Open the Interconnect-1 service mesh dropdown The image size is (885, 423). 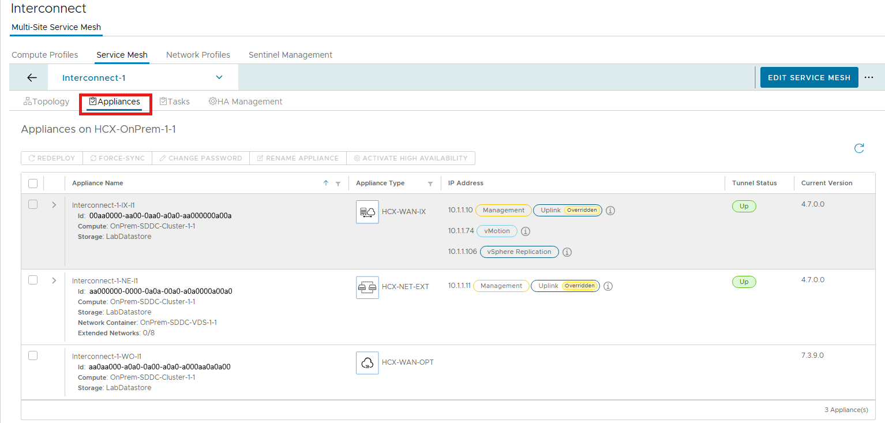click(142, 78)
